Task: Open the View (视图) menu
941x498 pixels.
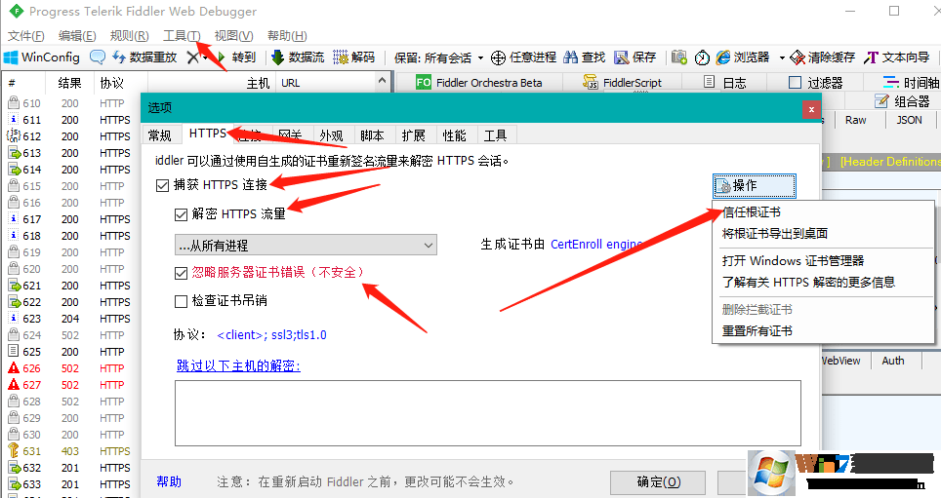Action: pyautogui.click(x=233, y=36)
